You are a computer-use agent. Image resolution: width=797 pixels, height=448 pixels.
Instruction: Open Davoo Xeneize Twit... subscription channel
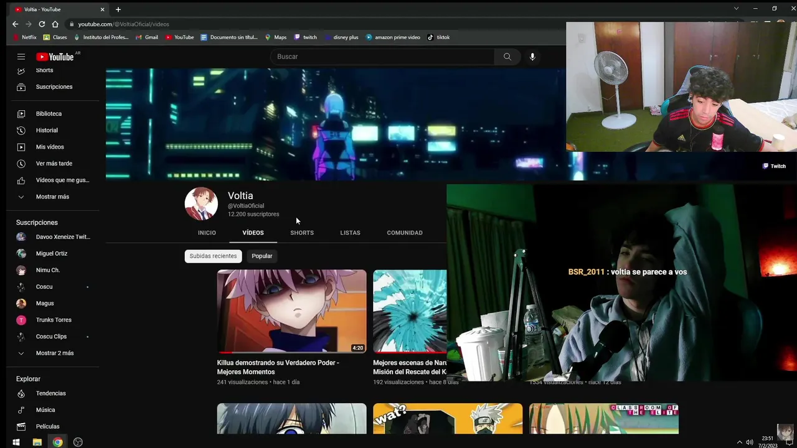55,237
